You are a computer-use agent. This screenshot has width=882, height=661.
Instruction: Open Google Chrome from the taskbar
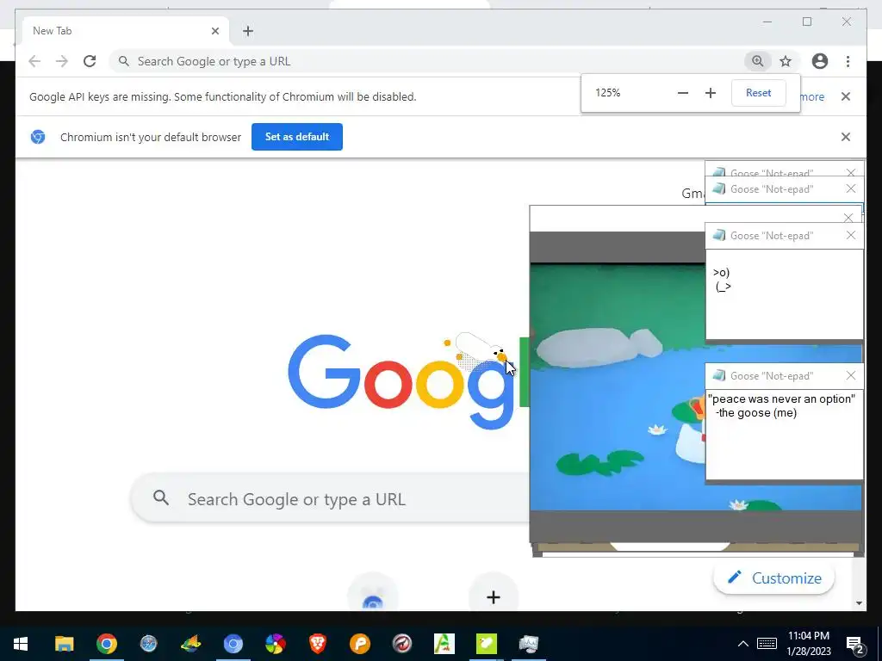coord(106,644)
